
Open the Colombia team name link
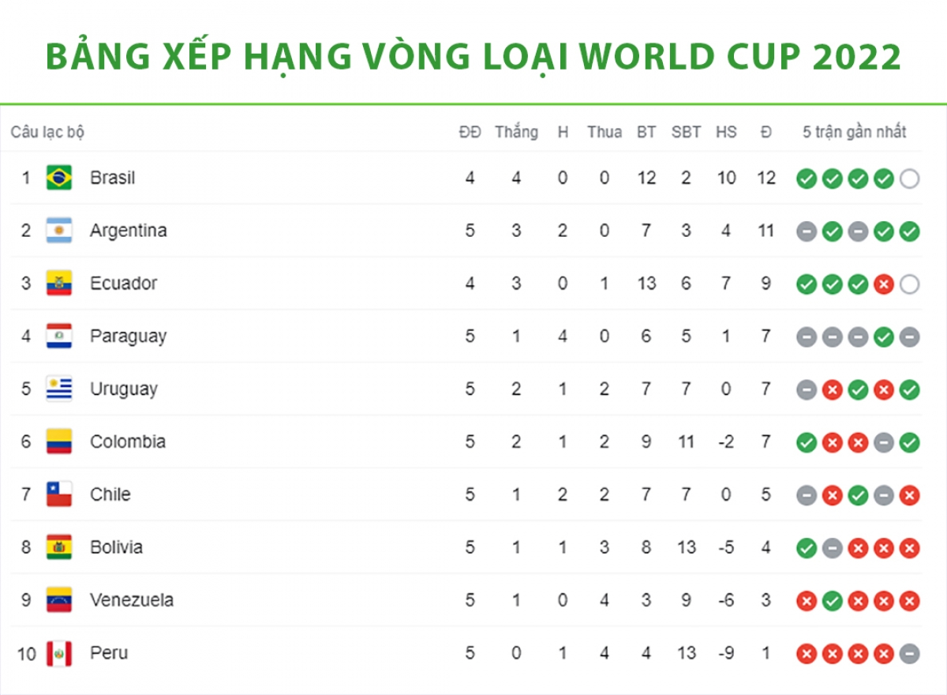pos(128,441)
